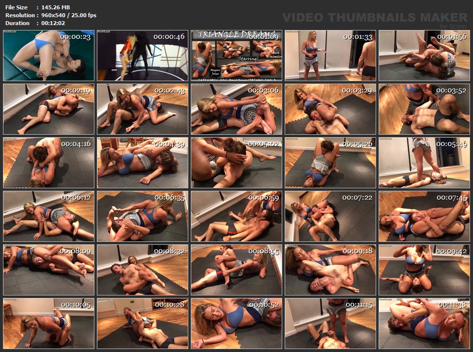Click the frame marked 00:01:33
This screenshot has height=352, width=473.
(330, 56)
